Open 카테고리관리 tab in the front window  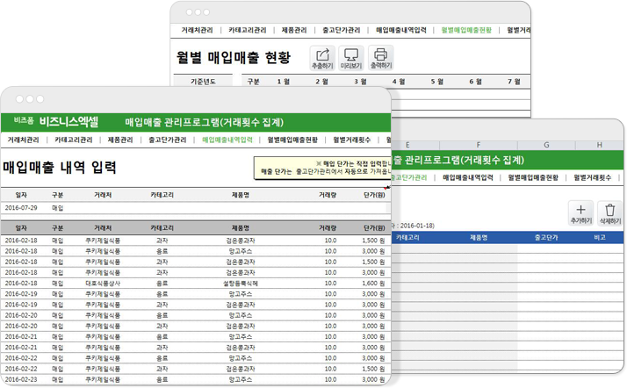[x=73, y=140]
